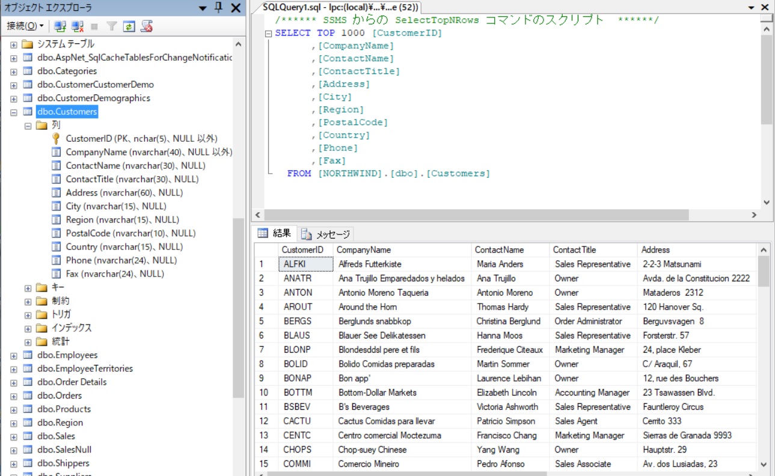Select the dbo.Shippers tree item
This screenshot has height=476, width=775.
64,463
